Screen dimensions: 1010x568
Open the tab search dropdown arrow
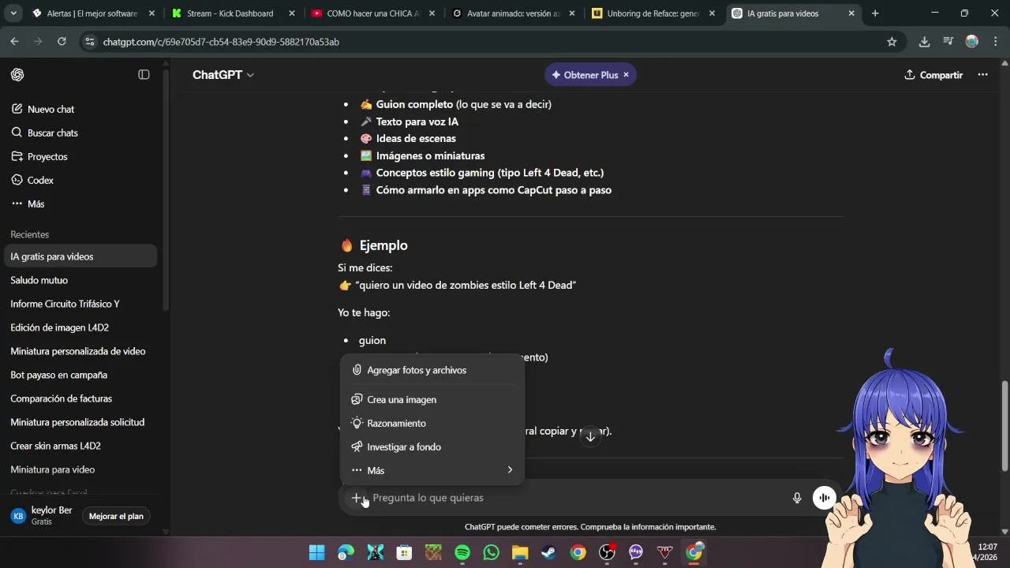click(x=13, y=13)
